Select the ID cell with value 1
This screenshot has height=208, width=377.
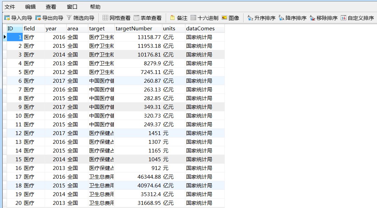click(15, 37)
